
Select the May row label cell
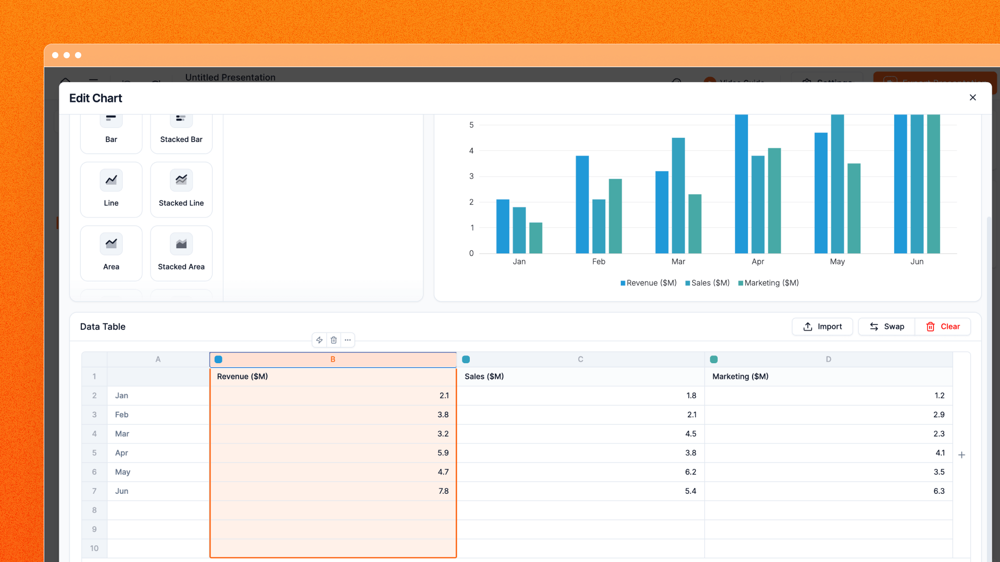158,472
